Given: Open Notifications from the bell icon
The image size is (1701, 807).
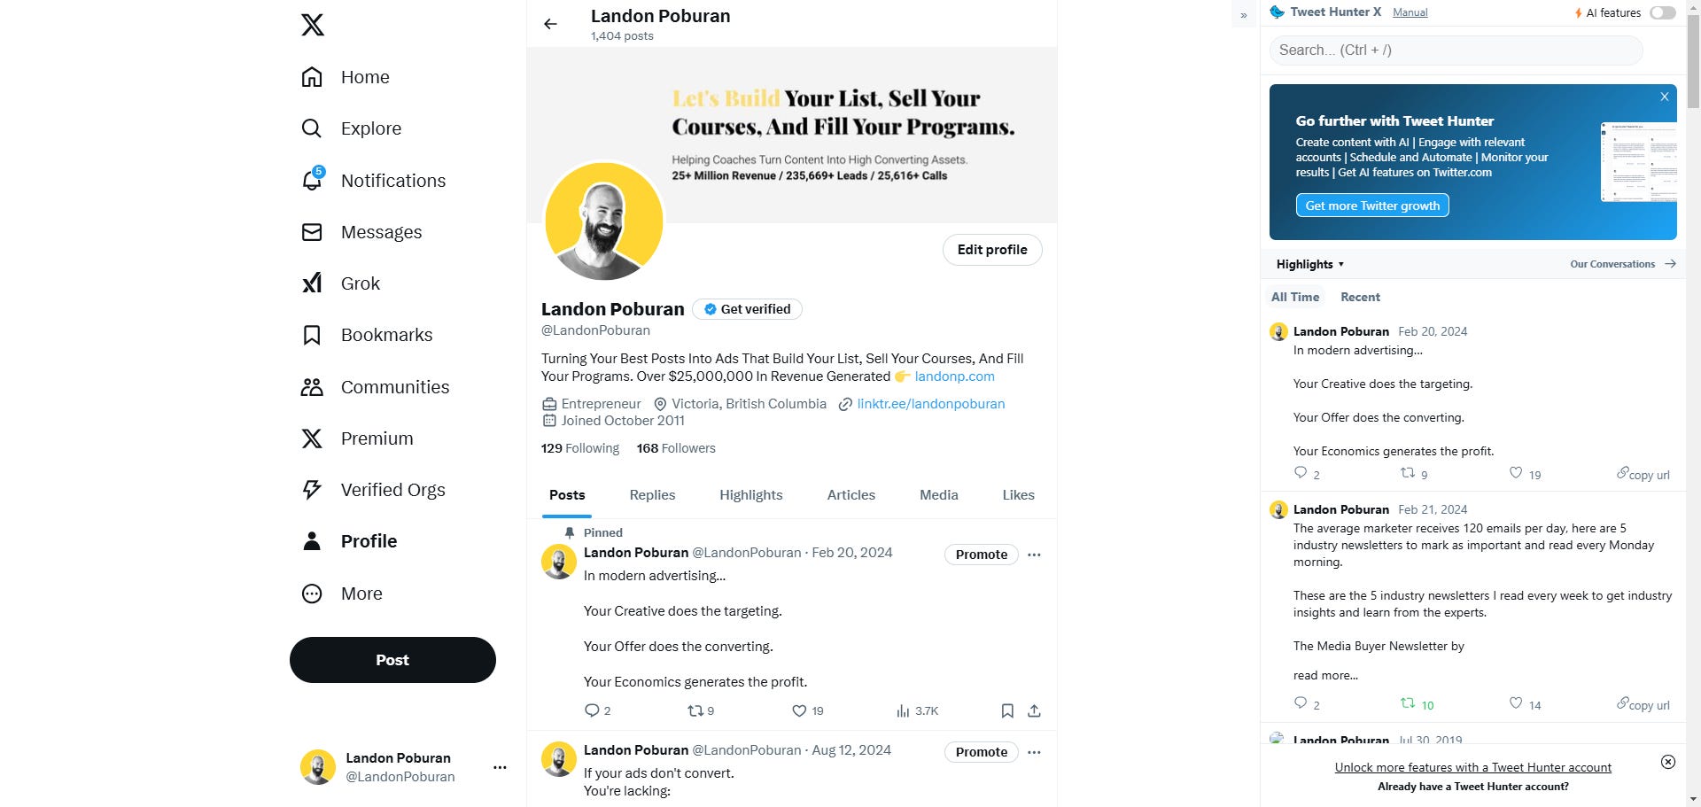Looking at the screenshot, I should tap(312, 180).
